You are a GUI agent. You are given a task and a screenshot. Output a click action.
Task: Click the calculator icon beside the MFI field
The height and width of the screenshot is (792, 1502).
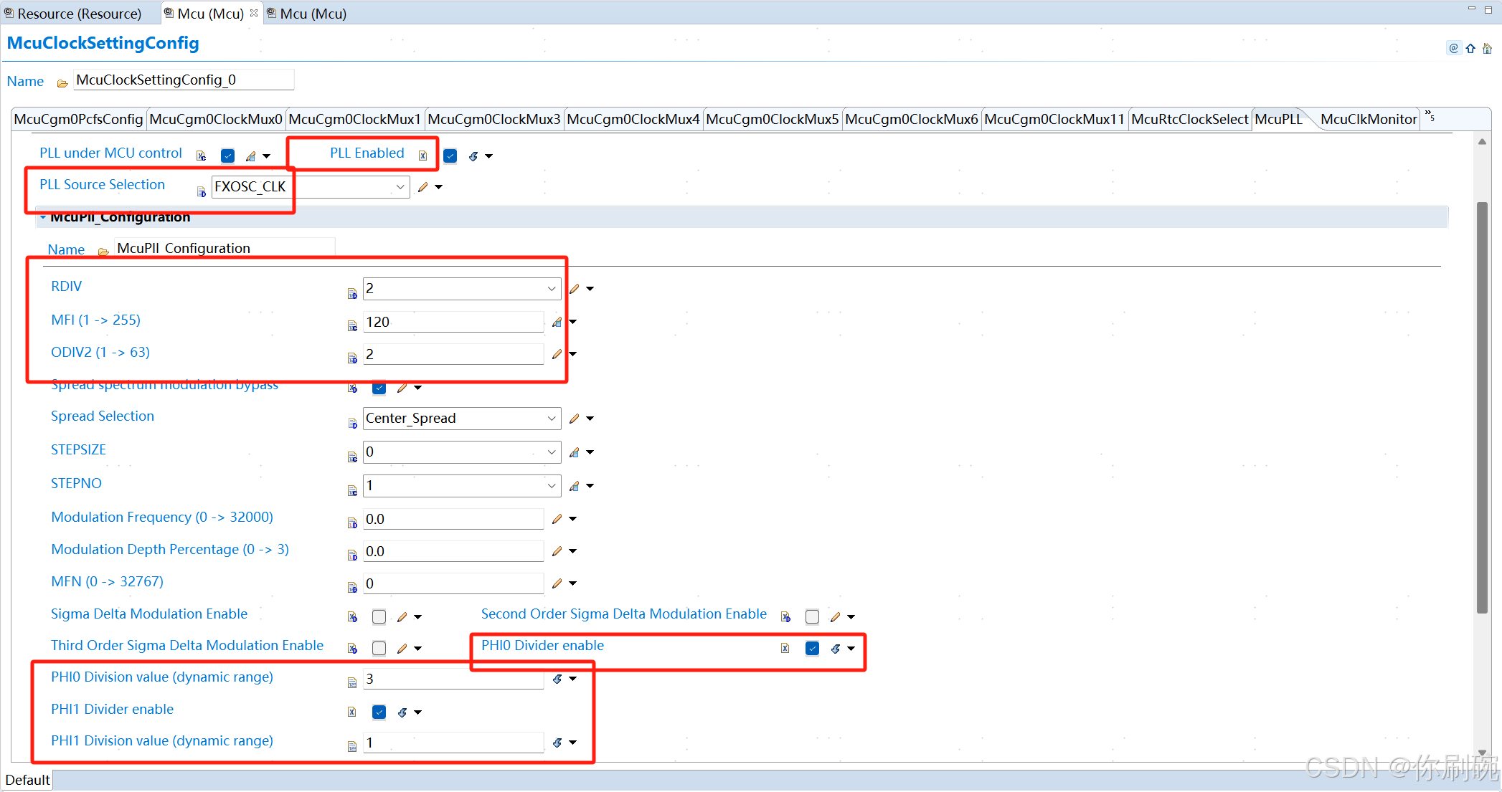click(x=557, y=322)
